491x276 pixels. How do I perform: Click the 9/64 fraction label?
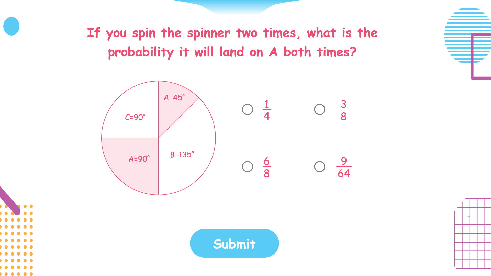click(344, 167)
